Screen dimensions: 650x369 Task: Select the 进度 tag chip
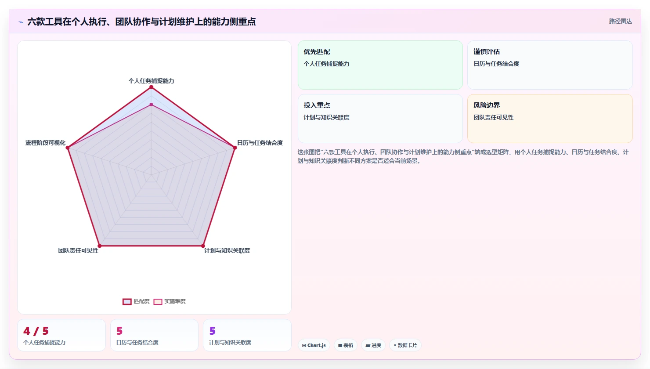(x=373, y=345)
